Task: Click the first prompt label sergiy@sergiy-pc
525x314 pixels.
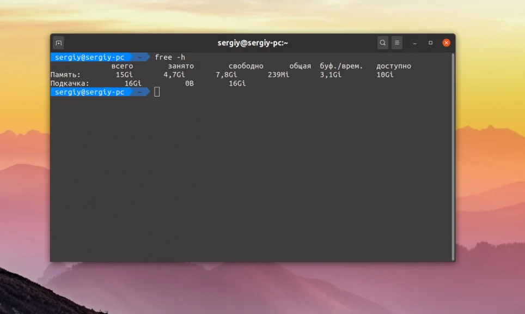Action: 89,57
